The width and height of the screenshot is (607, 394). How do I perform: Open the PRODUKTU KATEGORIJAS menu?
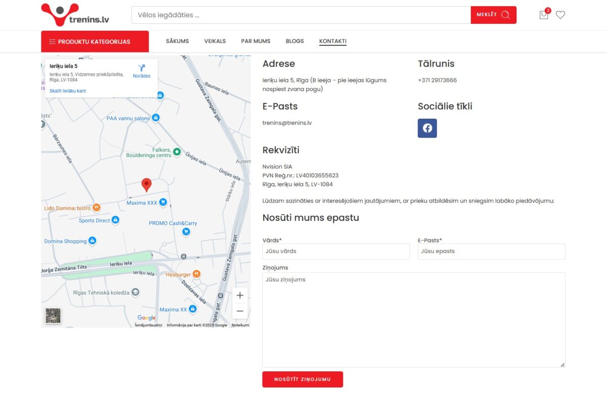96,41
